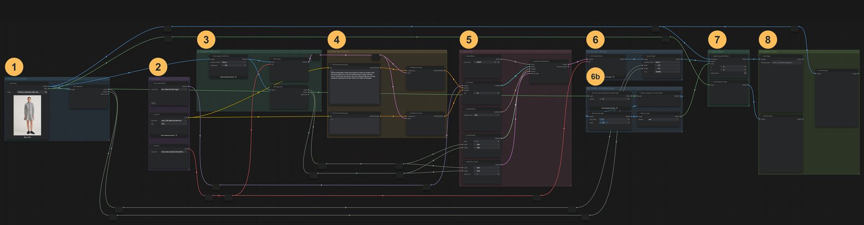Click the steps value in Flux2Scheduler node
The image size is (864, 225).
coord(487,141)
